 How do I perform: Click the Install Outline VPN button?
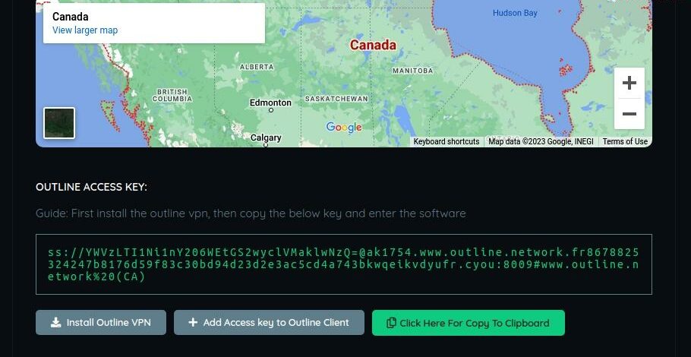coord(101,323)
